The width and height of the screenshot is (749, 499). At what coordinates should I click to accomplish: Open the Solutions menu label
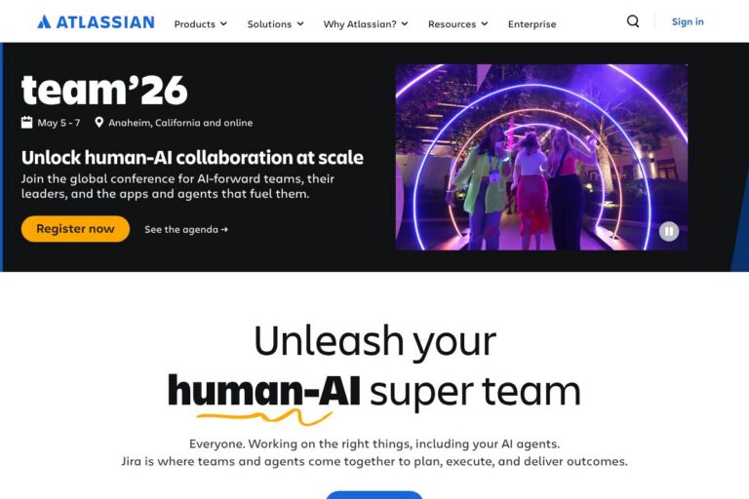pyautogui.click(x=269, y=23)
